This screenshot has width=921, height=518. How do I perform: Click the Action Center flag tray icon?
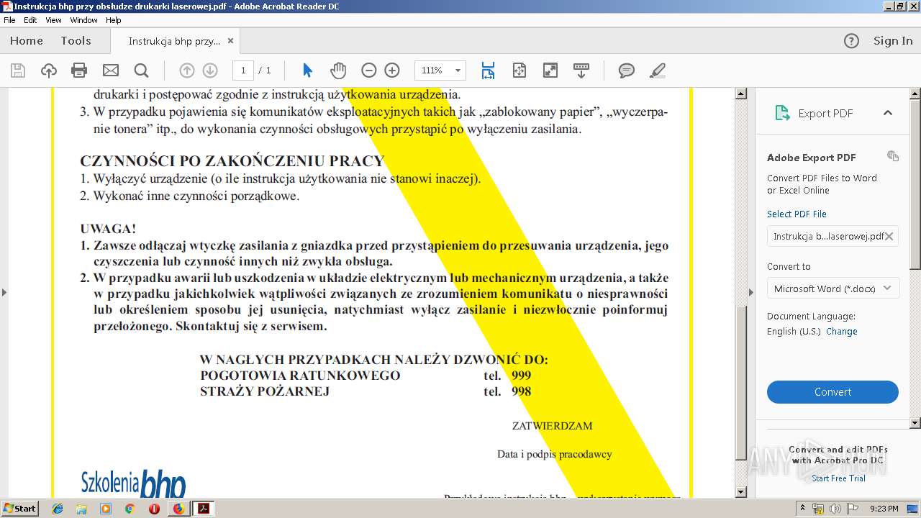pyautogui.click(x=853, y=509)
